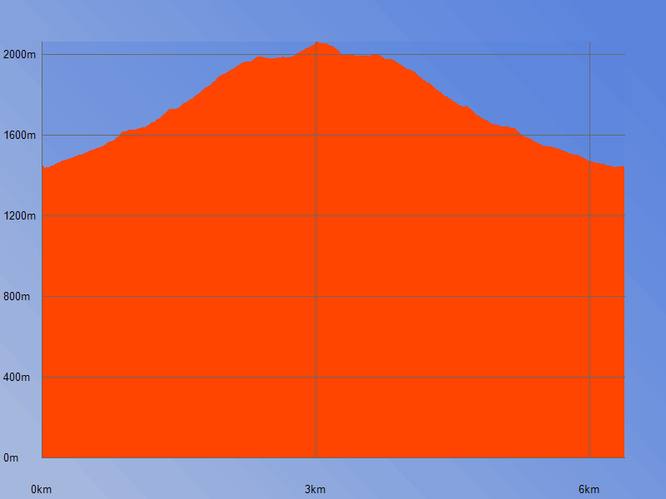Click the 0m elevation axis label

click(x=11, y=458)
